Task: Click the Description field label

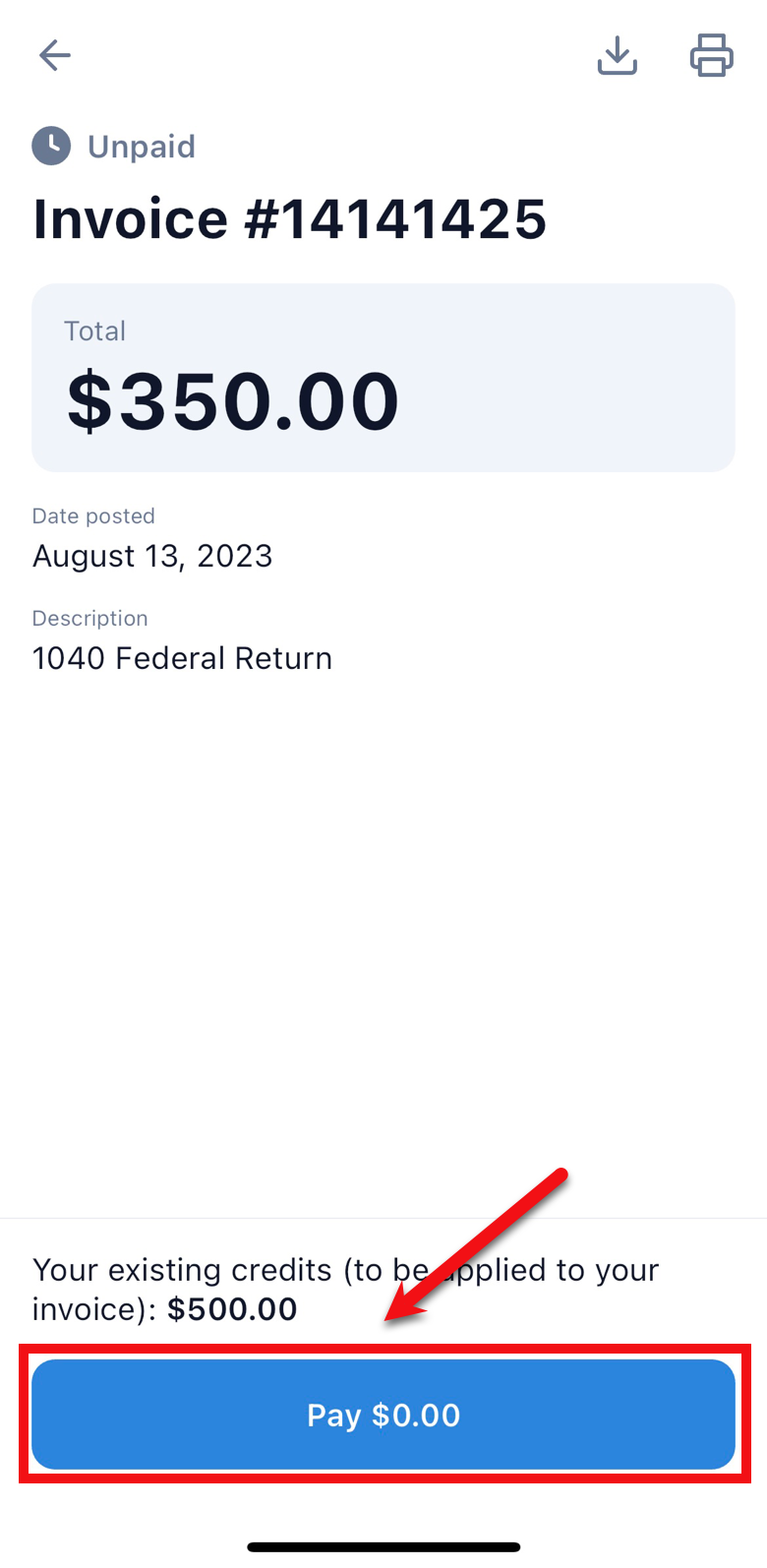Action: 89,619
